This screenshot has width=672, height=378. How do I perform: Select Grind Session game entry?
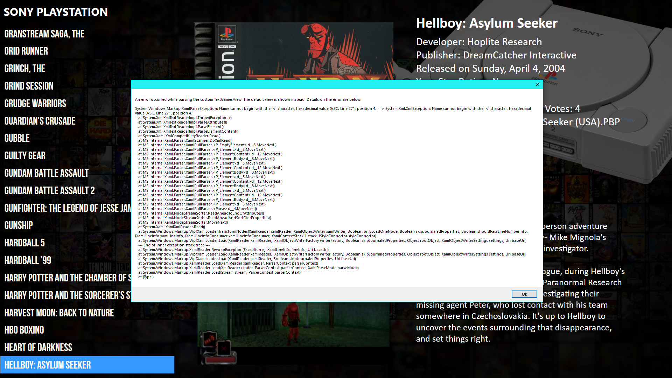[29, 86]
